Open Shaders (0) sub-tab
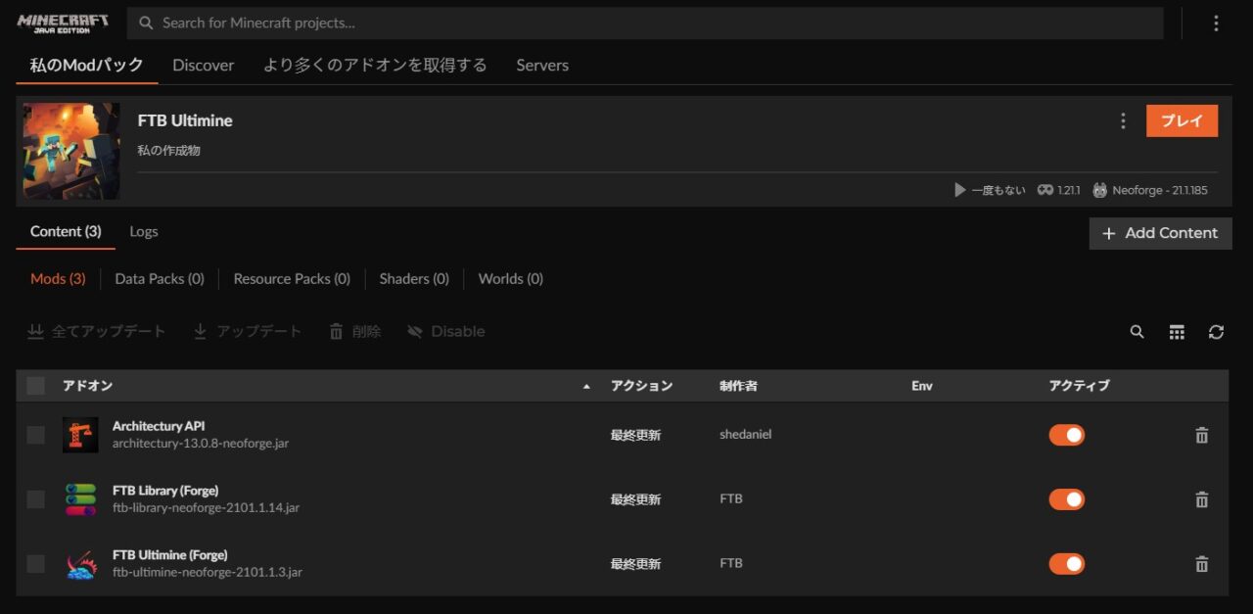The width and height of the screenshot is (1253, 614). pos(414,279)
